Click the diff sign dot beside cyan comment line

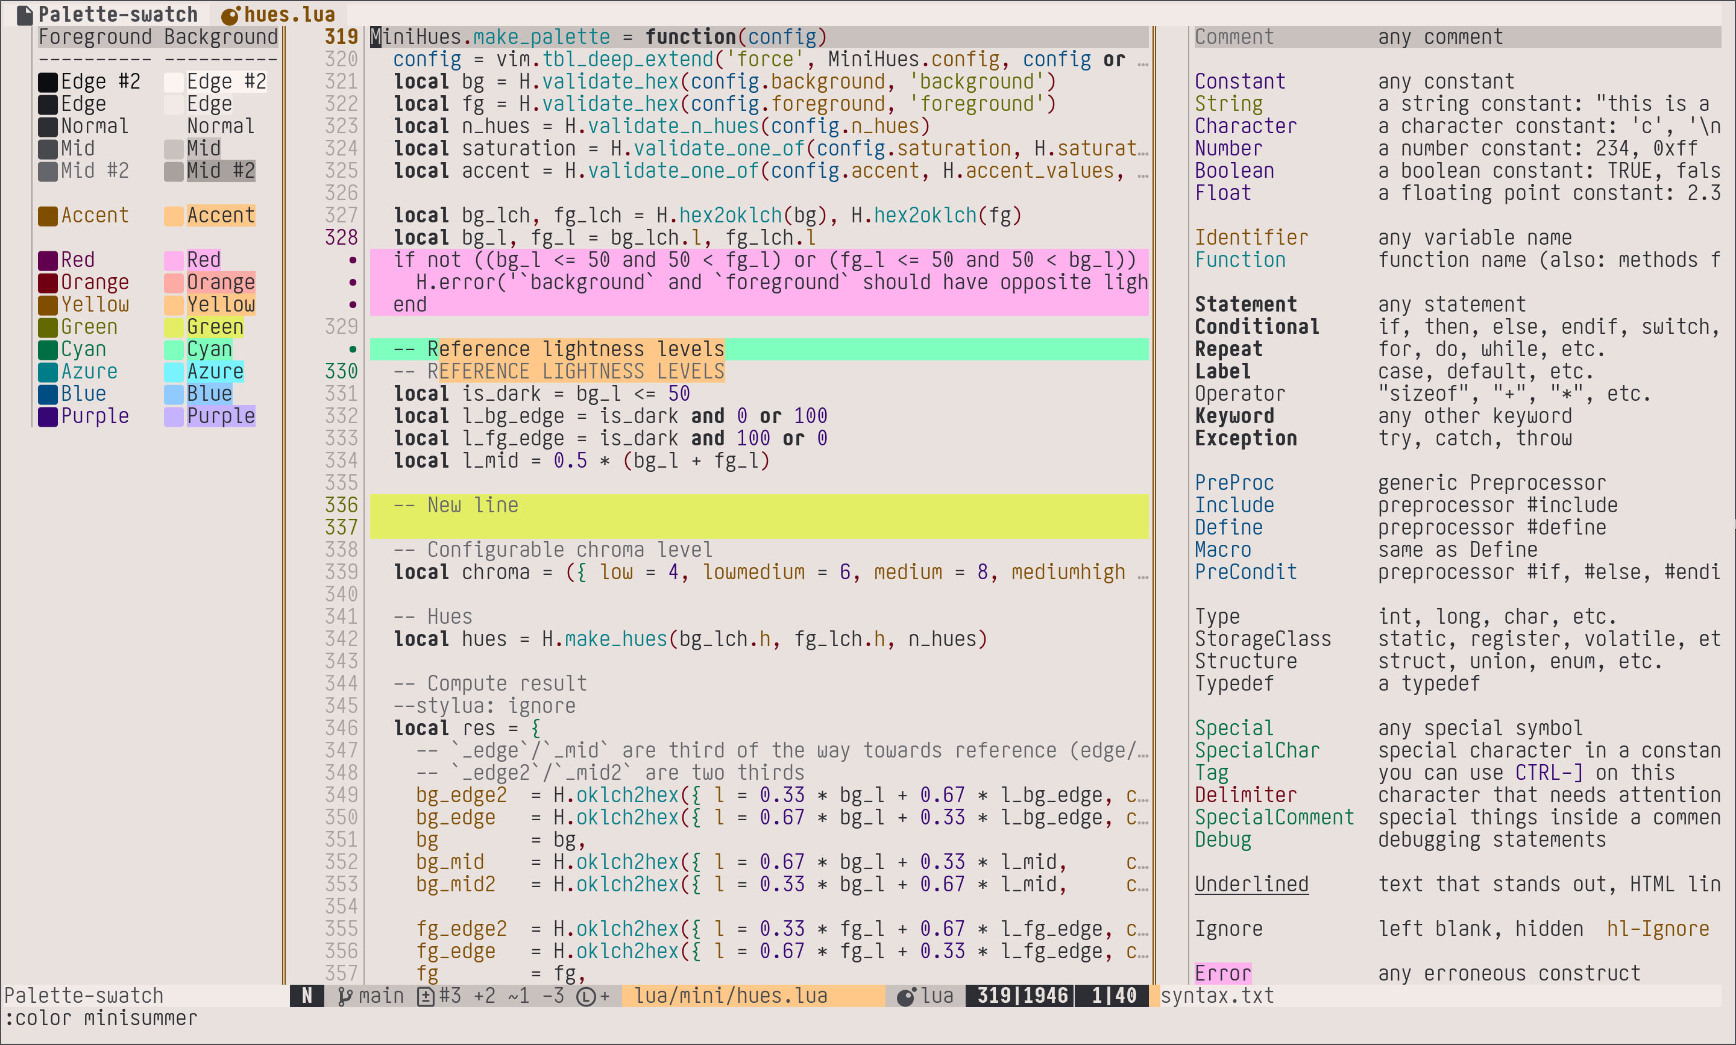[353, 350]
